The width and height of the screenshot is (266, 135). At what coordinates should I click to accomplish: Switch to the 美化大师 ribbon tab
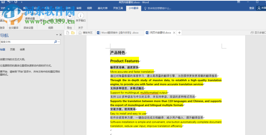tap(103, 8)
